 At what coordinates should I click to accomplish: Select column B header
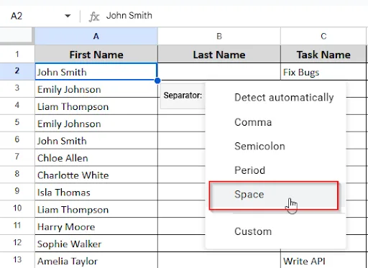(219, 36)
